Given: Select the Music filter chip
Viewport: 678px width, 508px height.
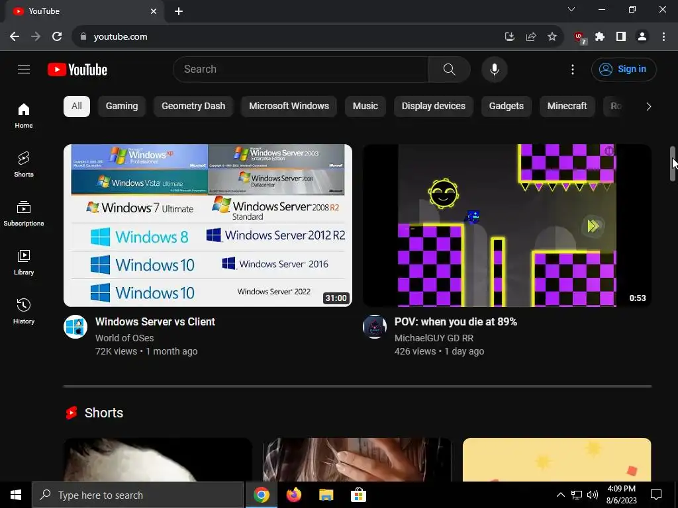Looking at the screenshot, I should pos(365,106).
